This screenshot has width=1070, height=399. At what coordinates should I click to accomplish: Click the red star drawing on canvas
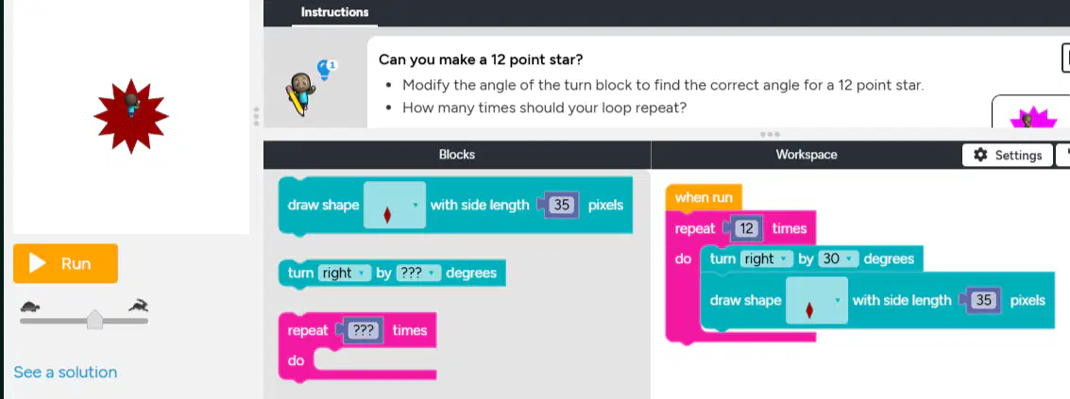130,116
